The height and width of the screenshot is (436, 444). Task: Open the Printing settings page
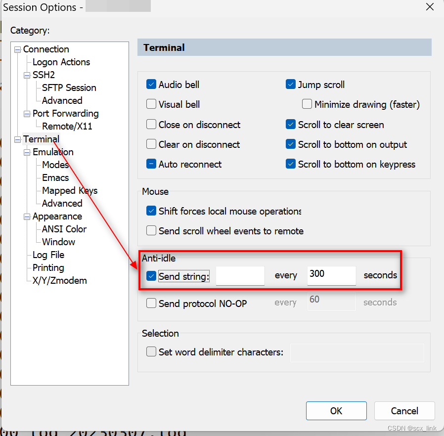click(x=47, y=267)
